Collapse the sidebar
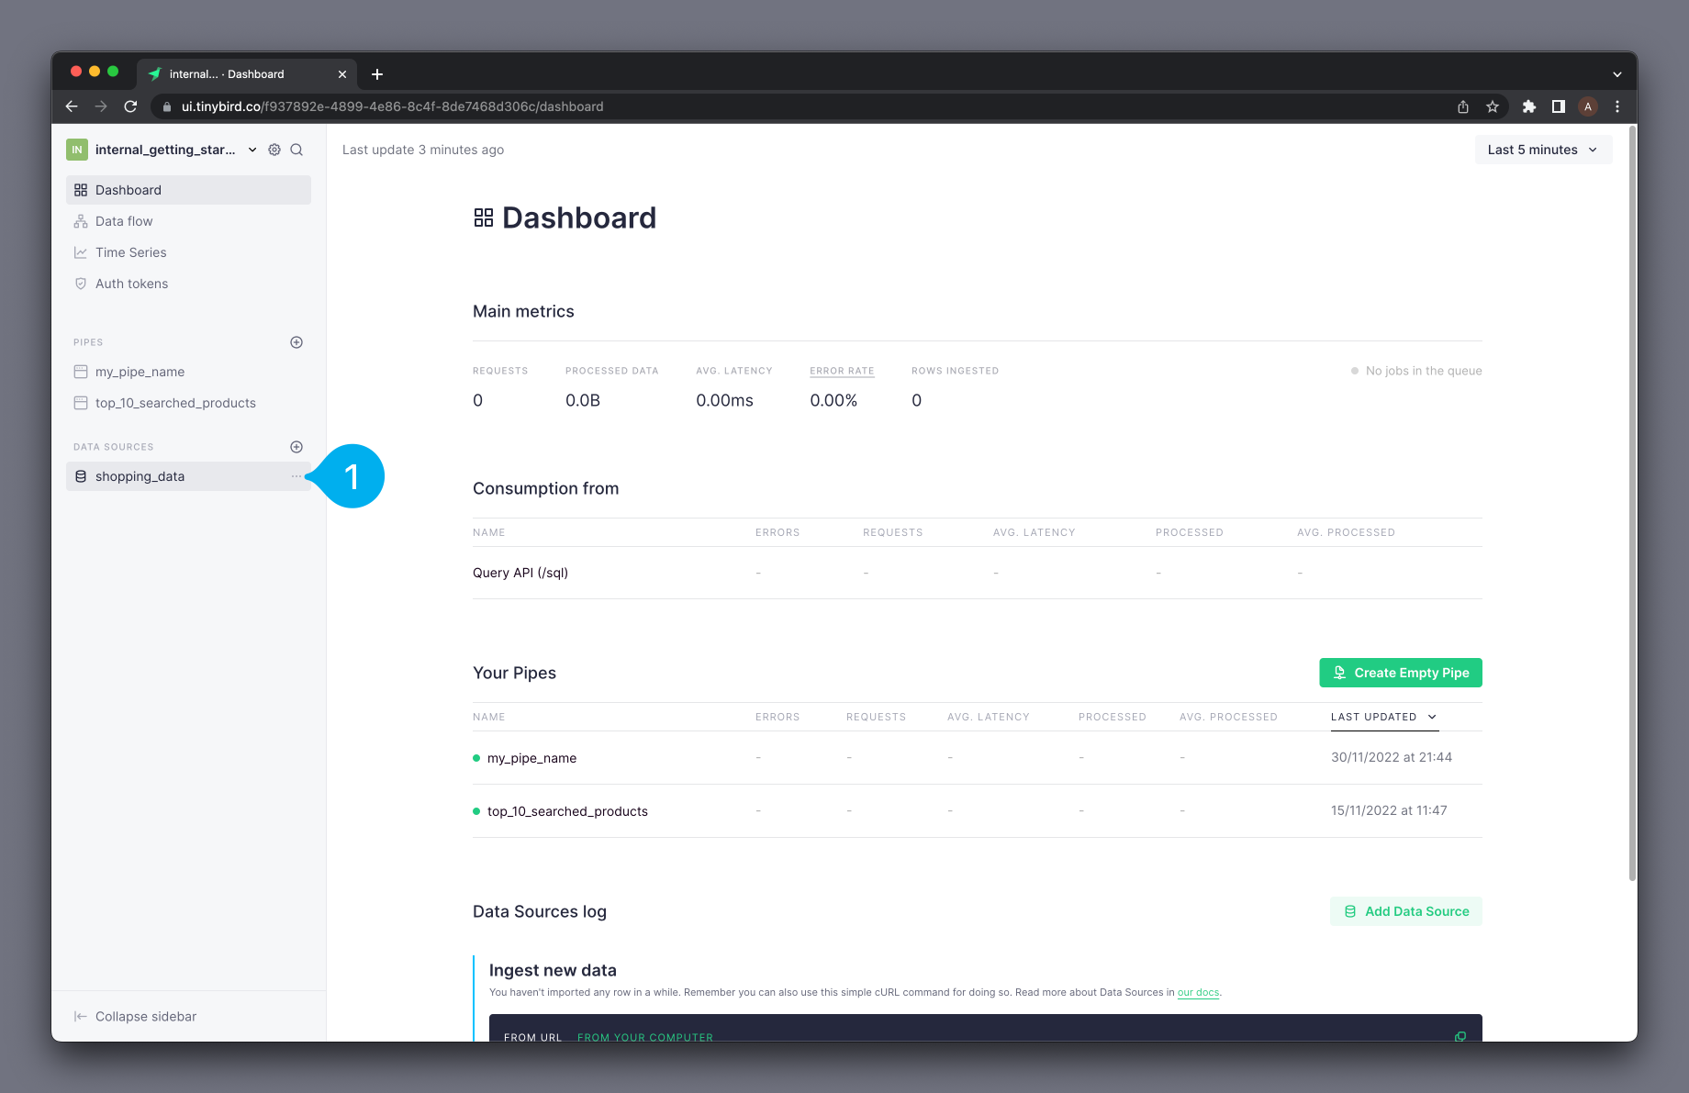Screen dimensions: 1689x1093 click(x=135, y=1016)
